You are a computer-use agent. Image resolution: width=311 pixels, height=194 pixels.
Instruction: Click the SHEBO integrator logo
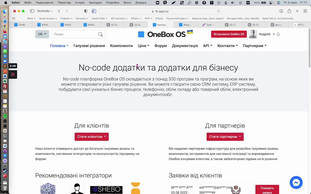(106, 190)
